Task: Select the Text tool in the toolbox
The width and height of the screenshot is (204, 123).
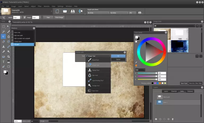Action: (3, 62)
